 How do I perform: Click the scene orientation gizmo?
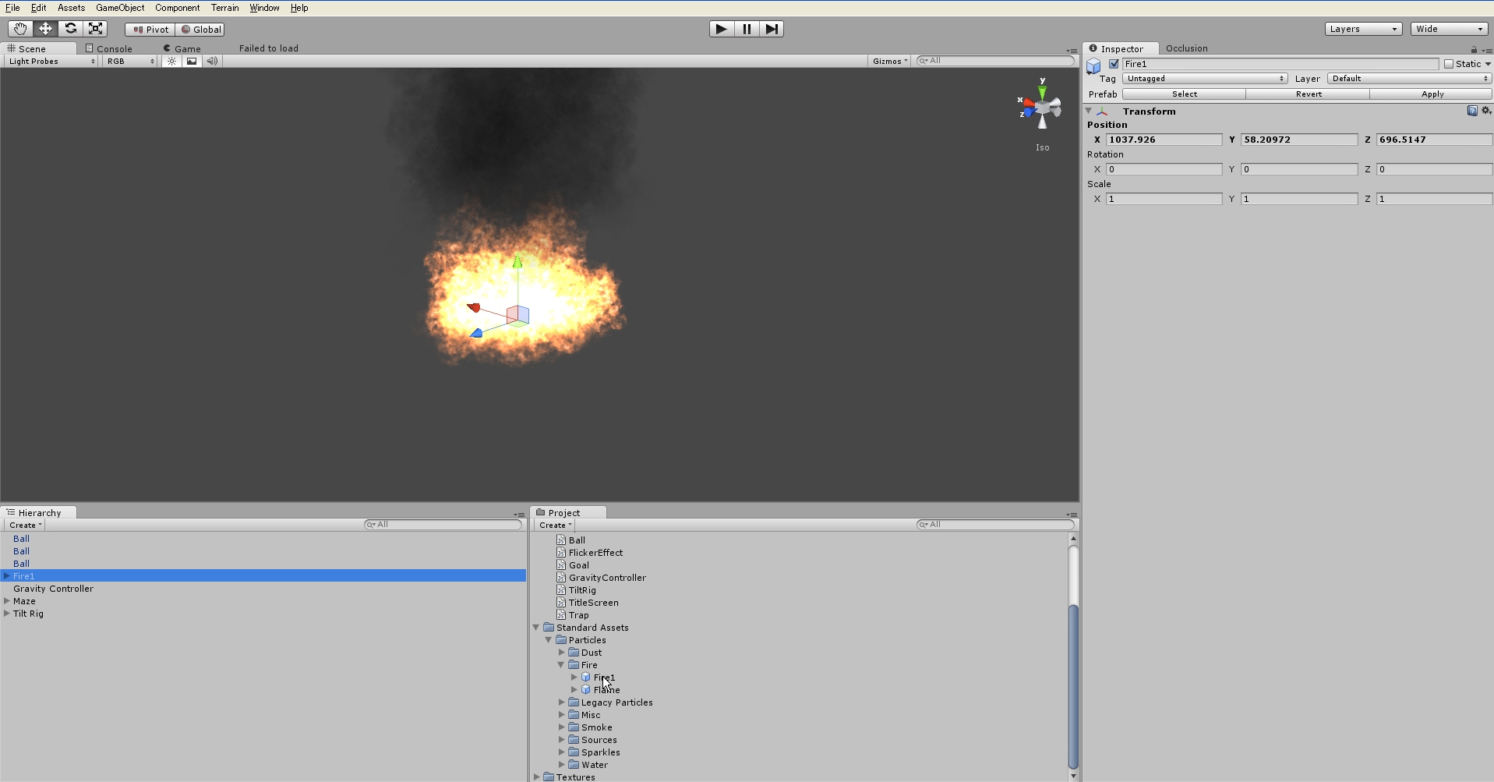click(x=1042, y=108)
